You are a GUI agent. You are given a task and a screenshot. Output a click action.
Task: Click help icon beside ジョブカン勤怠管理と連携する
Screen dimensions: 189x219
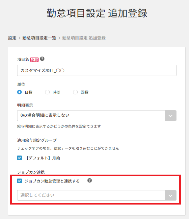[x=90, y=181]
